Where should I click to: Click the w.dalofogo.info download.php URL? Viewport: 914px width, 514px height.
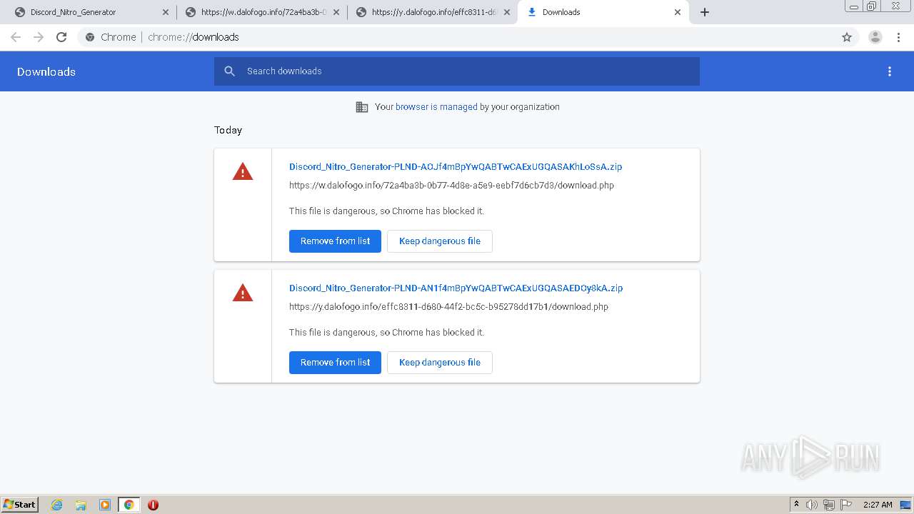click(451, 186)
